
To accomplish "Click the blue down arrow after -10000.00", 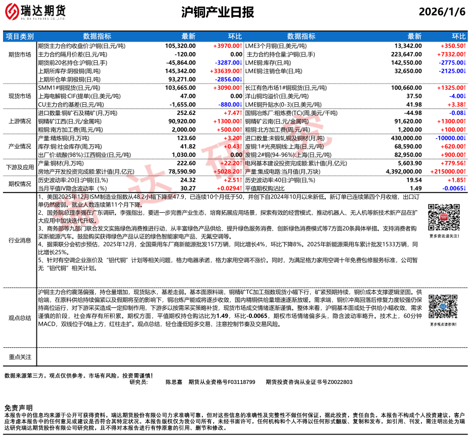I will point(464,138).
